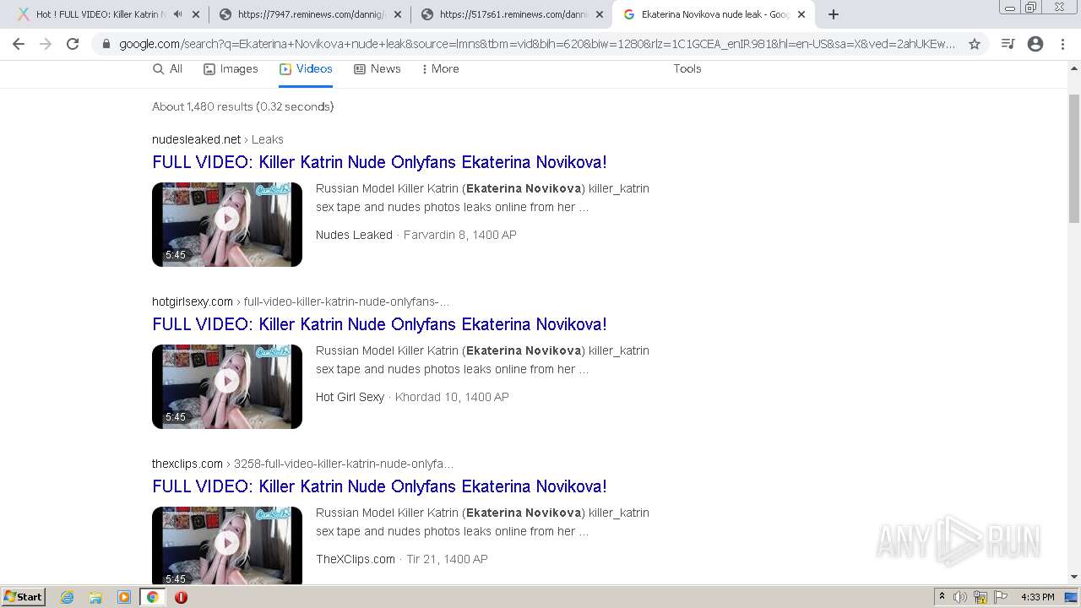The height and width of the screenshot is (608, 1081).
Task: Expand the More search options menu
Action: coord(440,69)
